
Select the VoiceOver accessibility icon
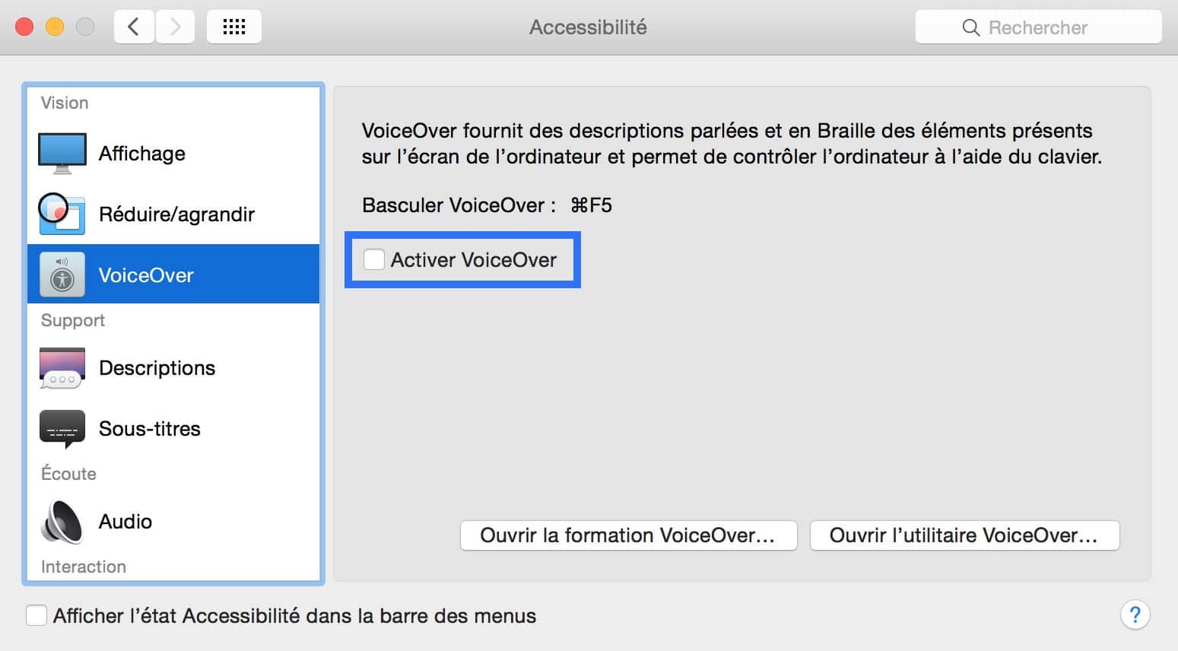coord(62,275)
